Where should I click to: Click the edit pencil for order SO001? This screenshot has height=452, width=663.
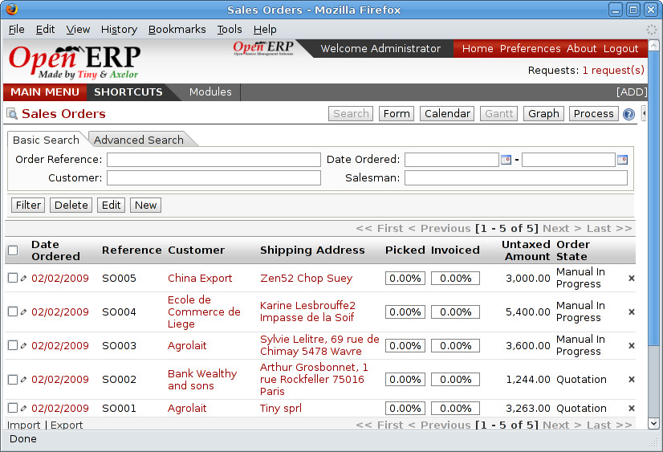click(24, 409)
